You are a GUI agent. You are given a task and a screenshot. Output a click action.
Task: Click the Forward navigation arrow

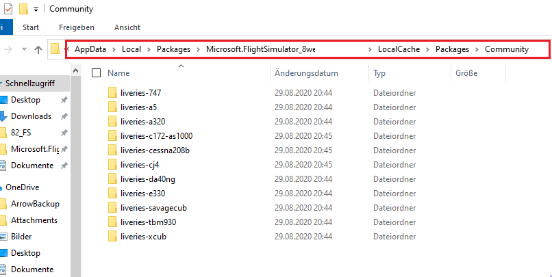tap(8, 49)
